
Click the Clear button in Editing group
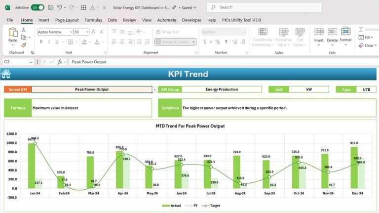368,45
